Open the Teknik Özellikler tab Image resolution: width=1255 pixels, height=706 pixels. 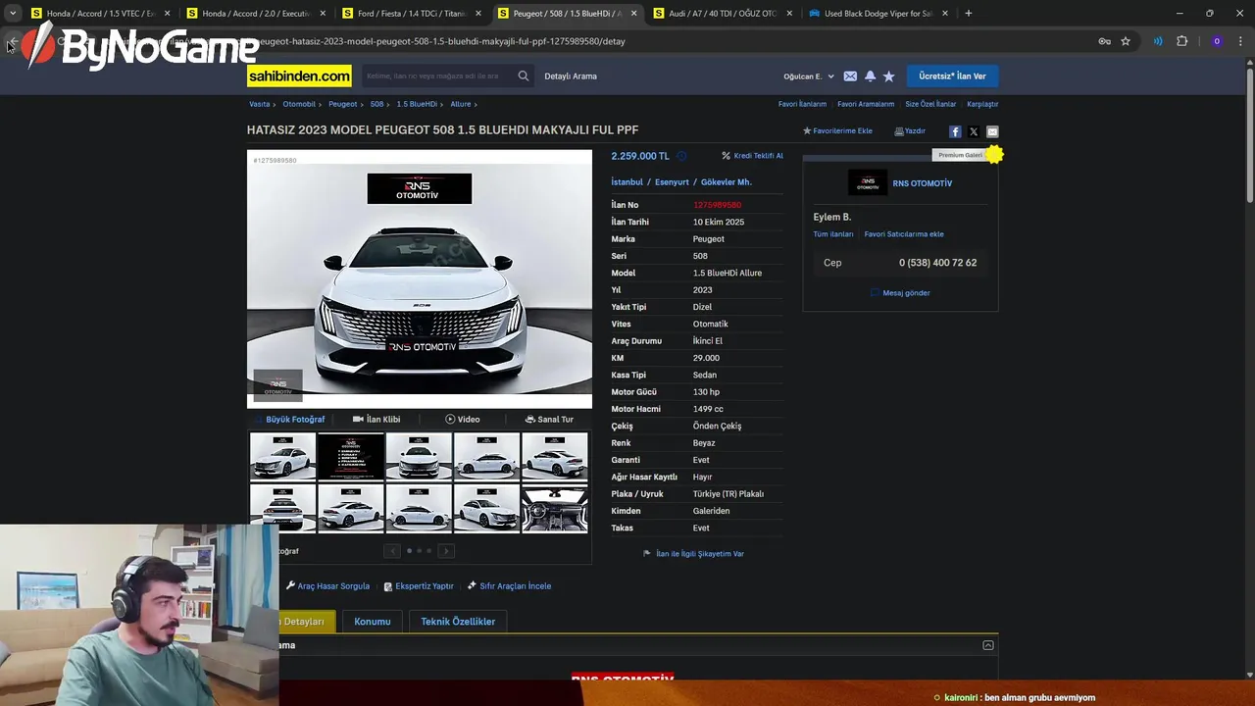[x=458, y=622]
